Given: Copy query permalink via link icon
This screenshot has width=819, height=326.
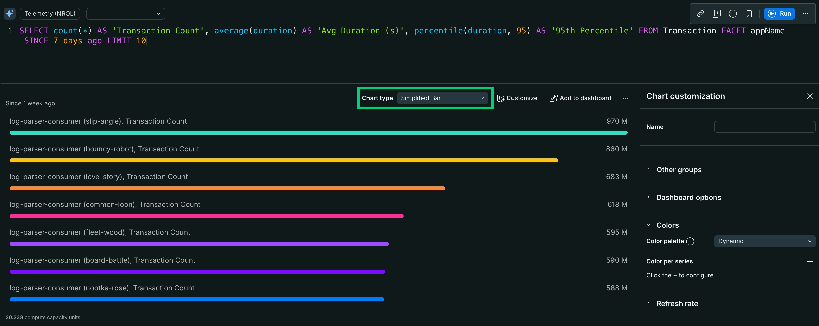Looking at the screenshot, I should tap(700, 14).
